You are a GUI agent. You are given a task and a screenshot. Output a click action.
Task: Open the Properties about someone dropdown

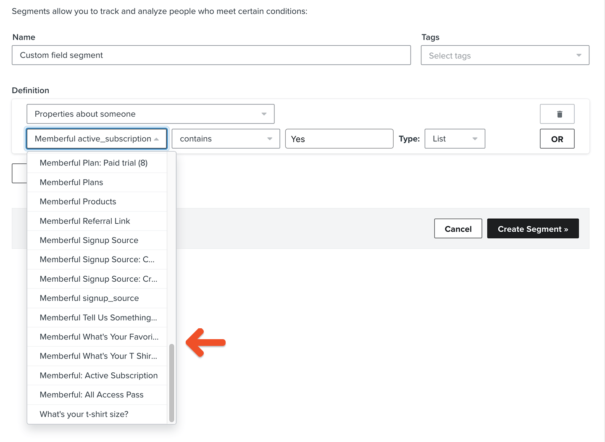pyautogui.click(x=150, y=114)
